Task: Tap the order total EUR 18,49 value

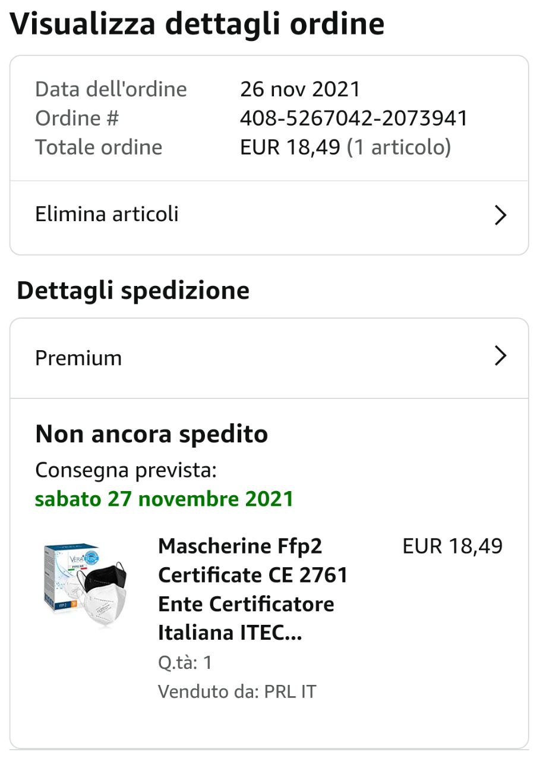Action: tap(291, 147)
